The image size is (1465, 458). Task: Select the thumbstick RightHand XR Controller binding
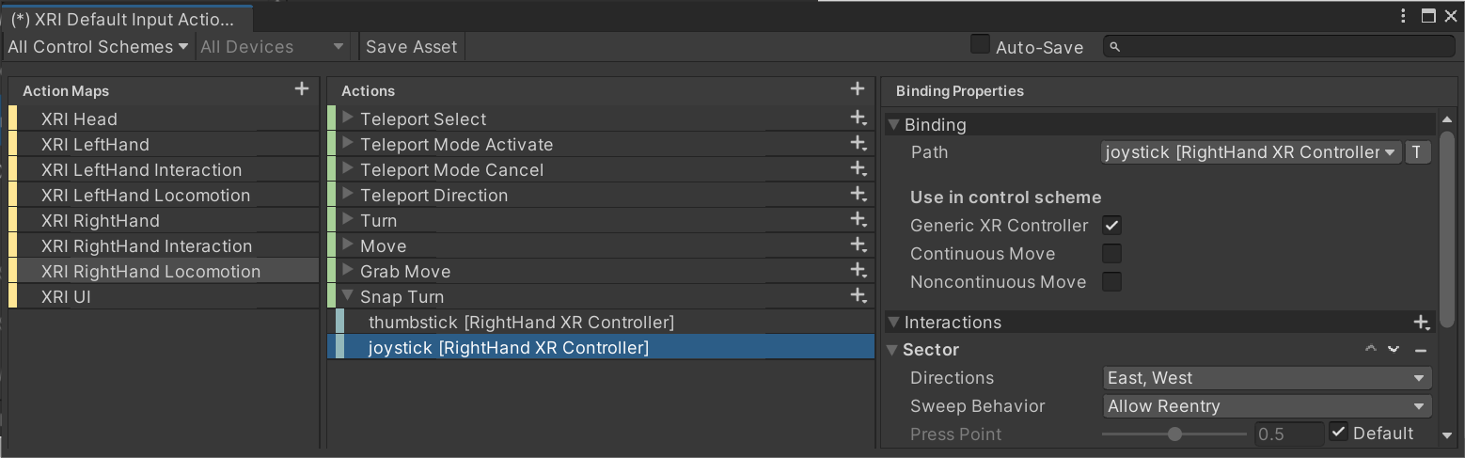tap(521, 323)
